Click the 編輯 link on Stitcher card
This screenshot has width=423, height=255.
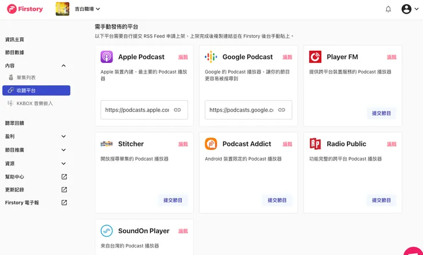(x=183, y=144)
